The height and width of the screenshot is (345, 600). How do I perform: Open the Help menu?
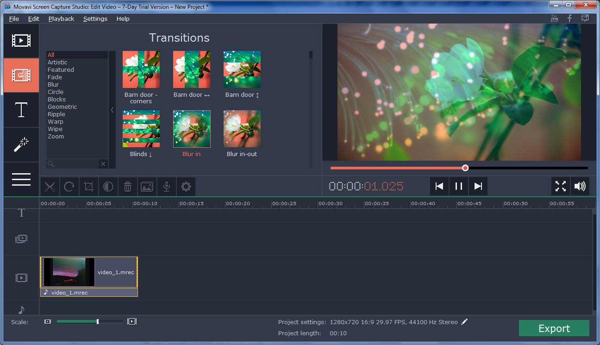(123, 19)
